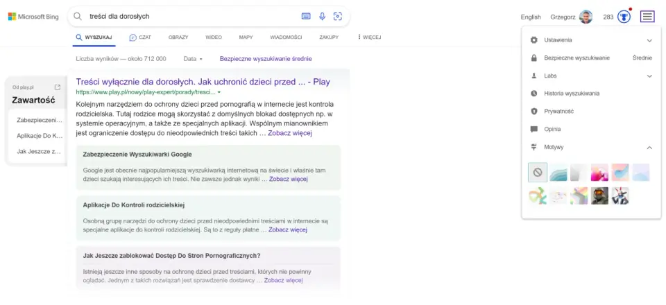Click the Historia wyszukiwania clock icon
Viewport: 666px width, 305px height.
pyautogui.click(x=534, y=94)
